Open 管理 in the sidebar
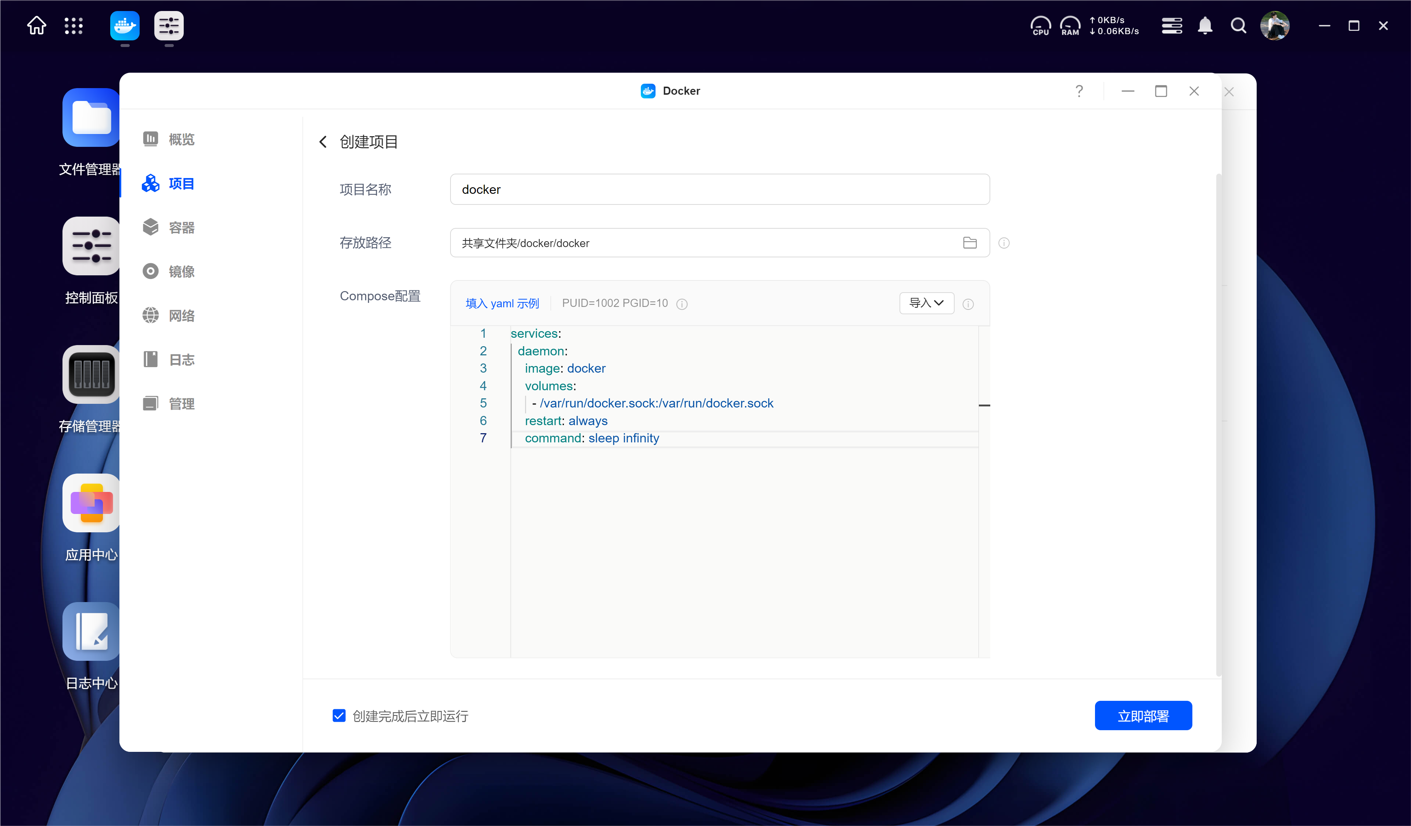 coord(169,404)
